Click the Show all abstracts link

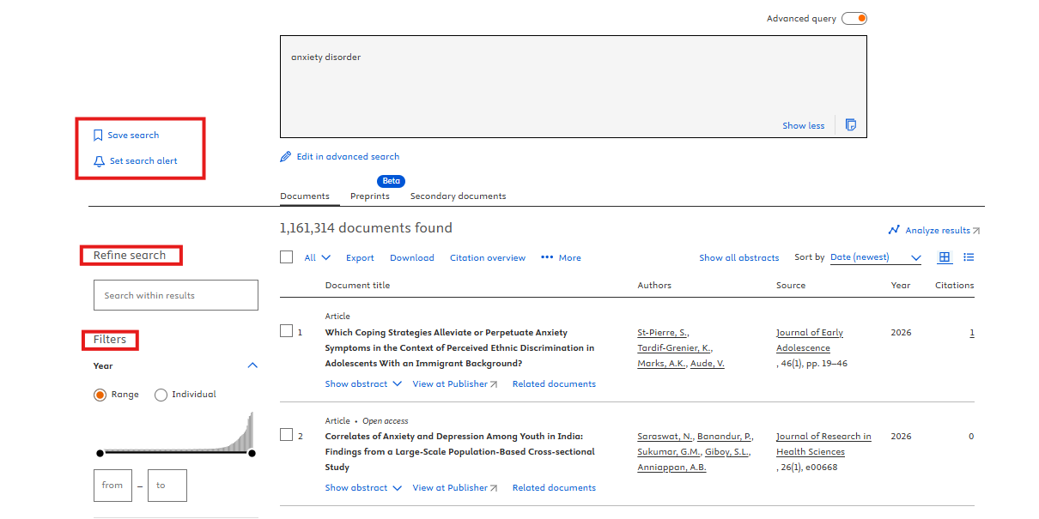(738, 257)
